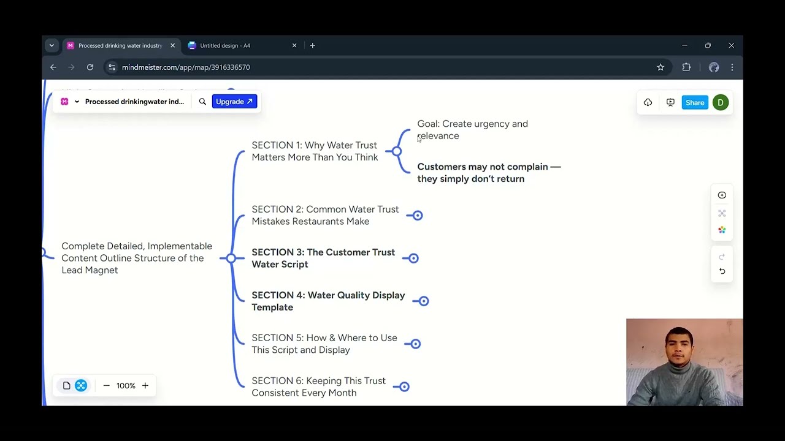Expand SECTION 3 branch node

[x=413, y=258]
